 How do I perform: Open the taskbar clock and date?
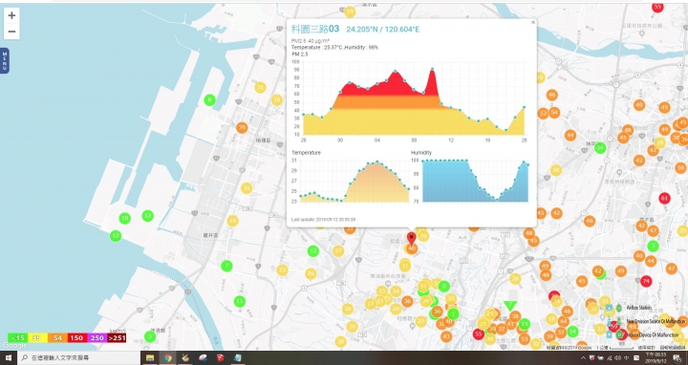coord(656,357)
